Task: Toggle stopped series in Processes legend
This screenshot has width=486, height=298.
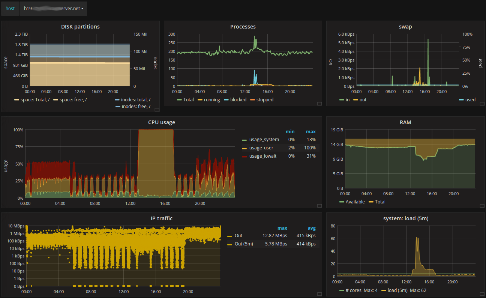Action: click(265, 100)
